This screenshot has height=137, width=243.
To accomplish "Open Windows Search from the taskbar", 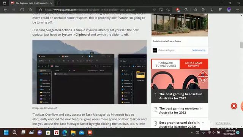I will (14, 132).
